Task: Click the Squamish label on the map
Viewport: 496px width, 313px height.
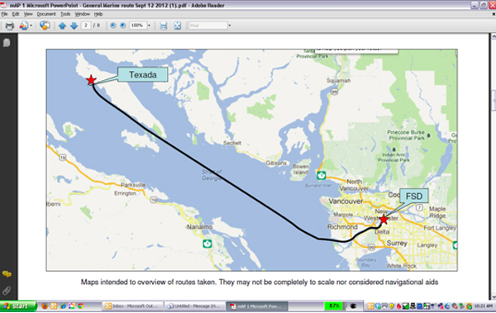Action: coord(338,81)
